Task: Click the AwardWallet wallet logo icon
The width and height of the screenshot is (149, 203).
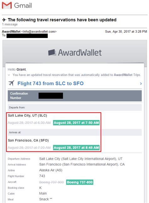Action: (x=52, y=52)
